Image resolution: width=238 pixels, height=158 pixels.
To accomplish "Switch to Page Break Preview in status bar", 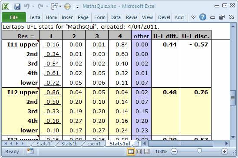I will click(x=147, y=151).
